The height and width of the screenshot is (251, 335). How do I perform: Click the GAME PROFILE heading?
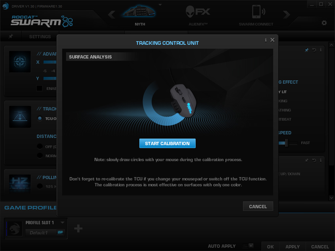[x=30, y=208]
